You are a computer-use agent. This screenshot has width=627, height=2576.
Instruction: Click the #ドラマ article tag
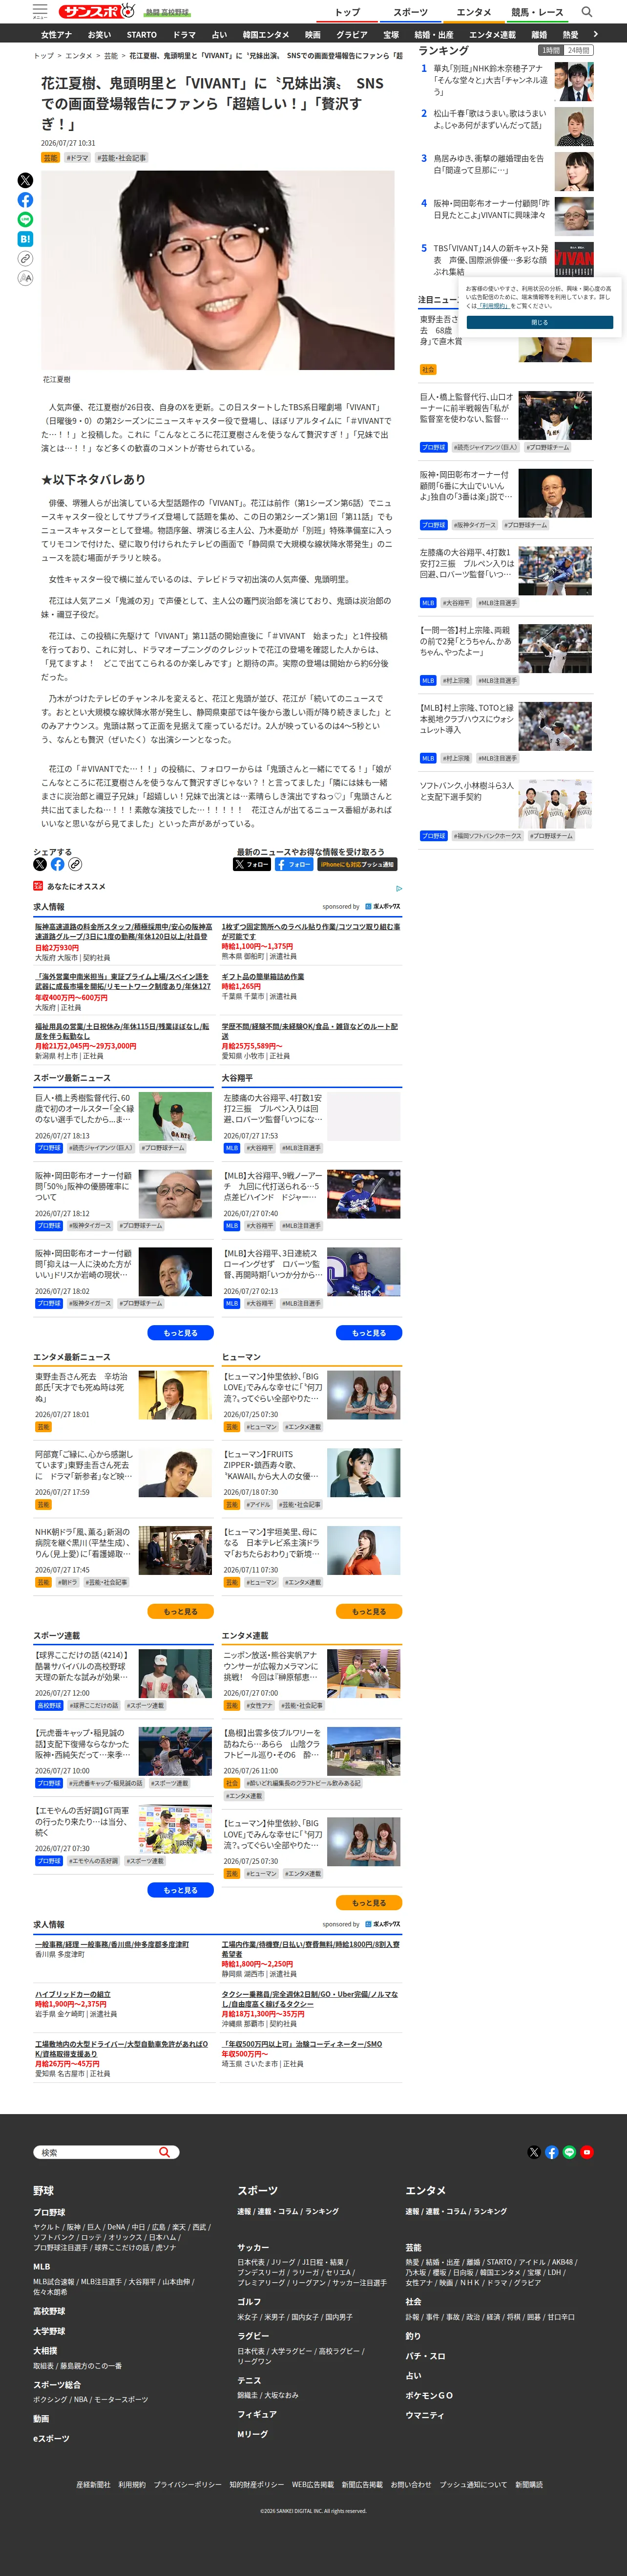pyautogui.click(x=77, y=158)
